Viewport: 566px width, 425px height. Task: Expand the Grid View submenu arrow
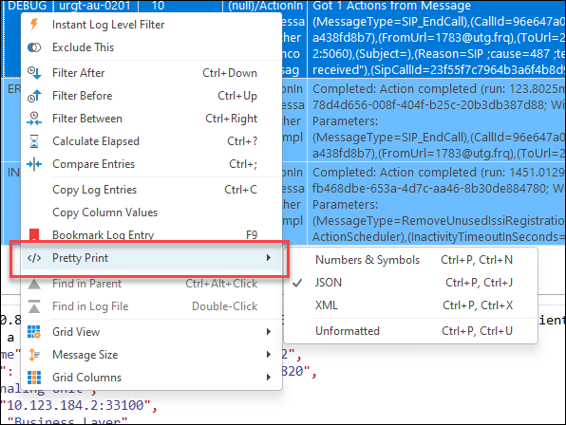coord(268,332)
